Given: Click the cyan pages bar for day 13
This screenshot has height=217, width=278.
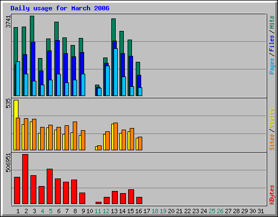Looking at the screenshot, I should [x=116, y=72].
